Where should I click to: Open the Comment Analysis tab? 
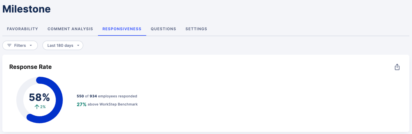pyautogui.click(x=70, y=29)
